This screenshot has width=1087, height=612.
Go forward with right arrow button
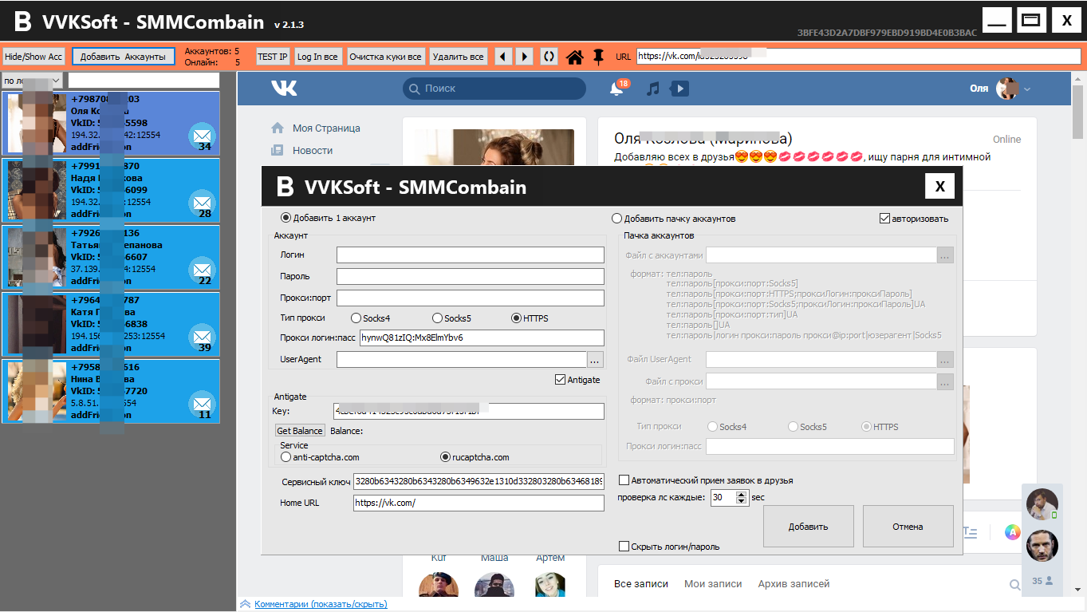point(524,57)
